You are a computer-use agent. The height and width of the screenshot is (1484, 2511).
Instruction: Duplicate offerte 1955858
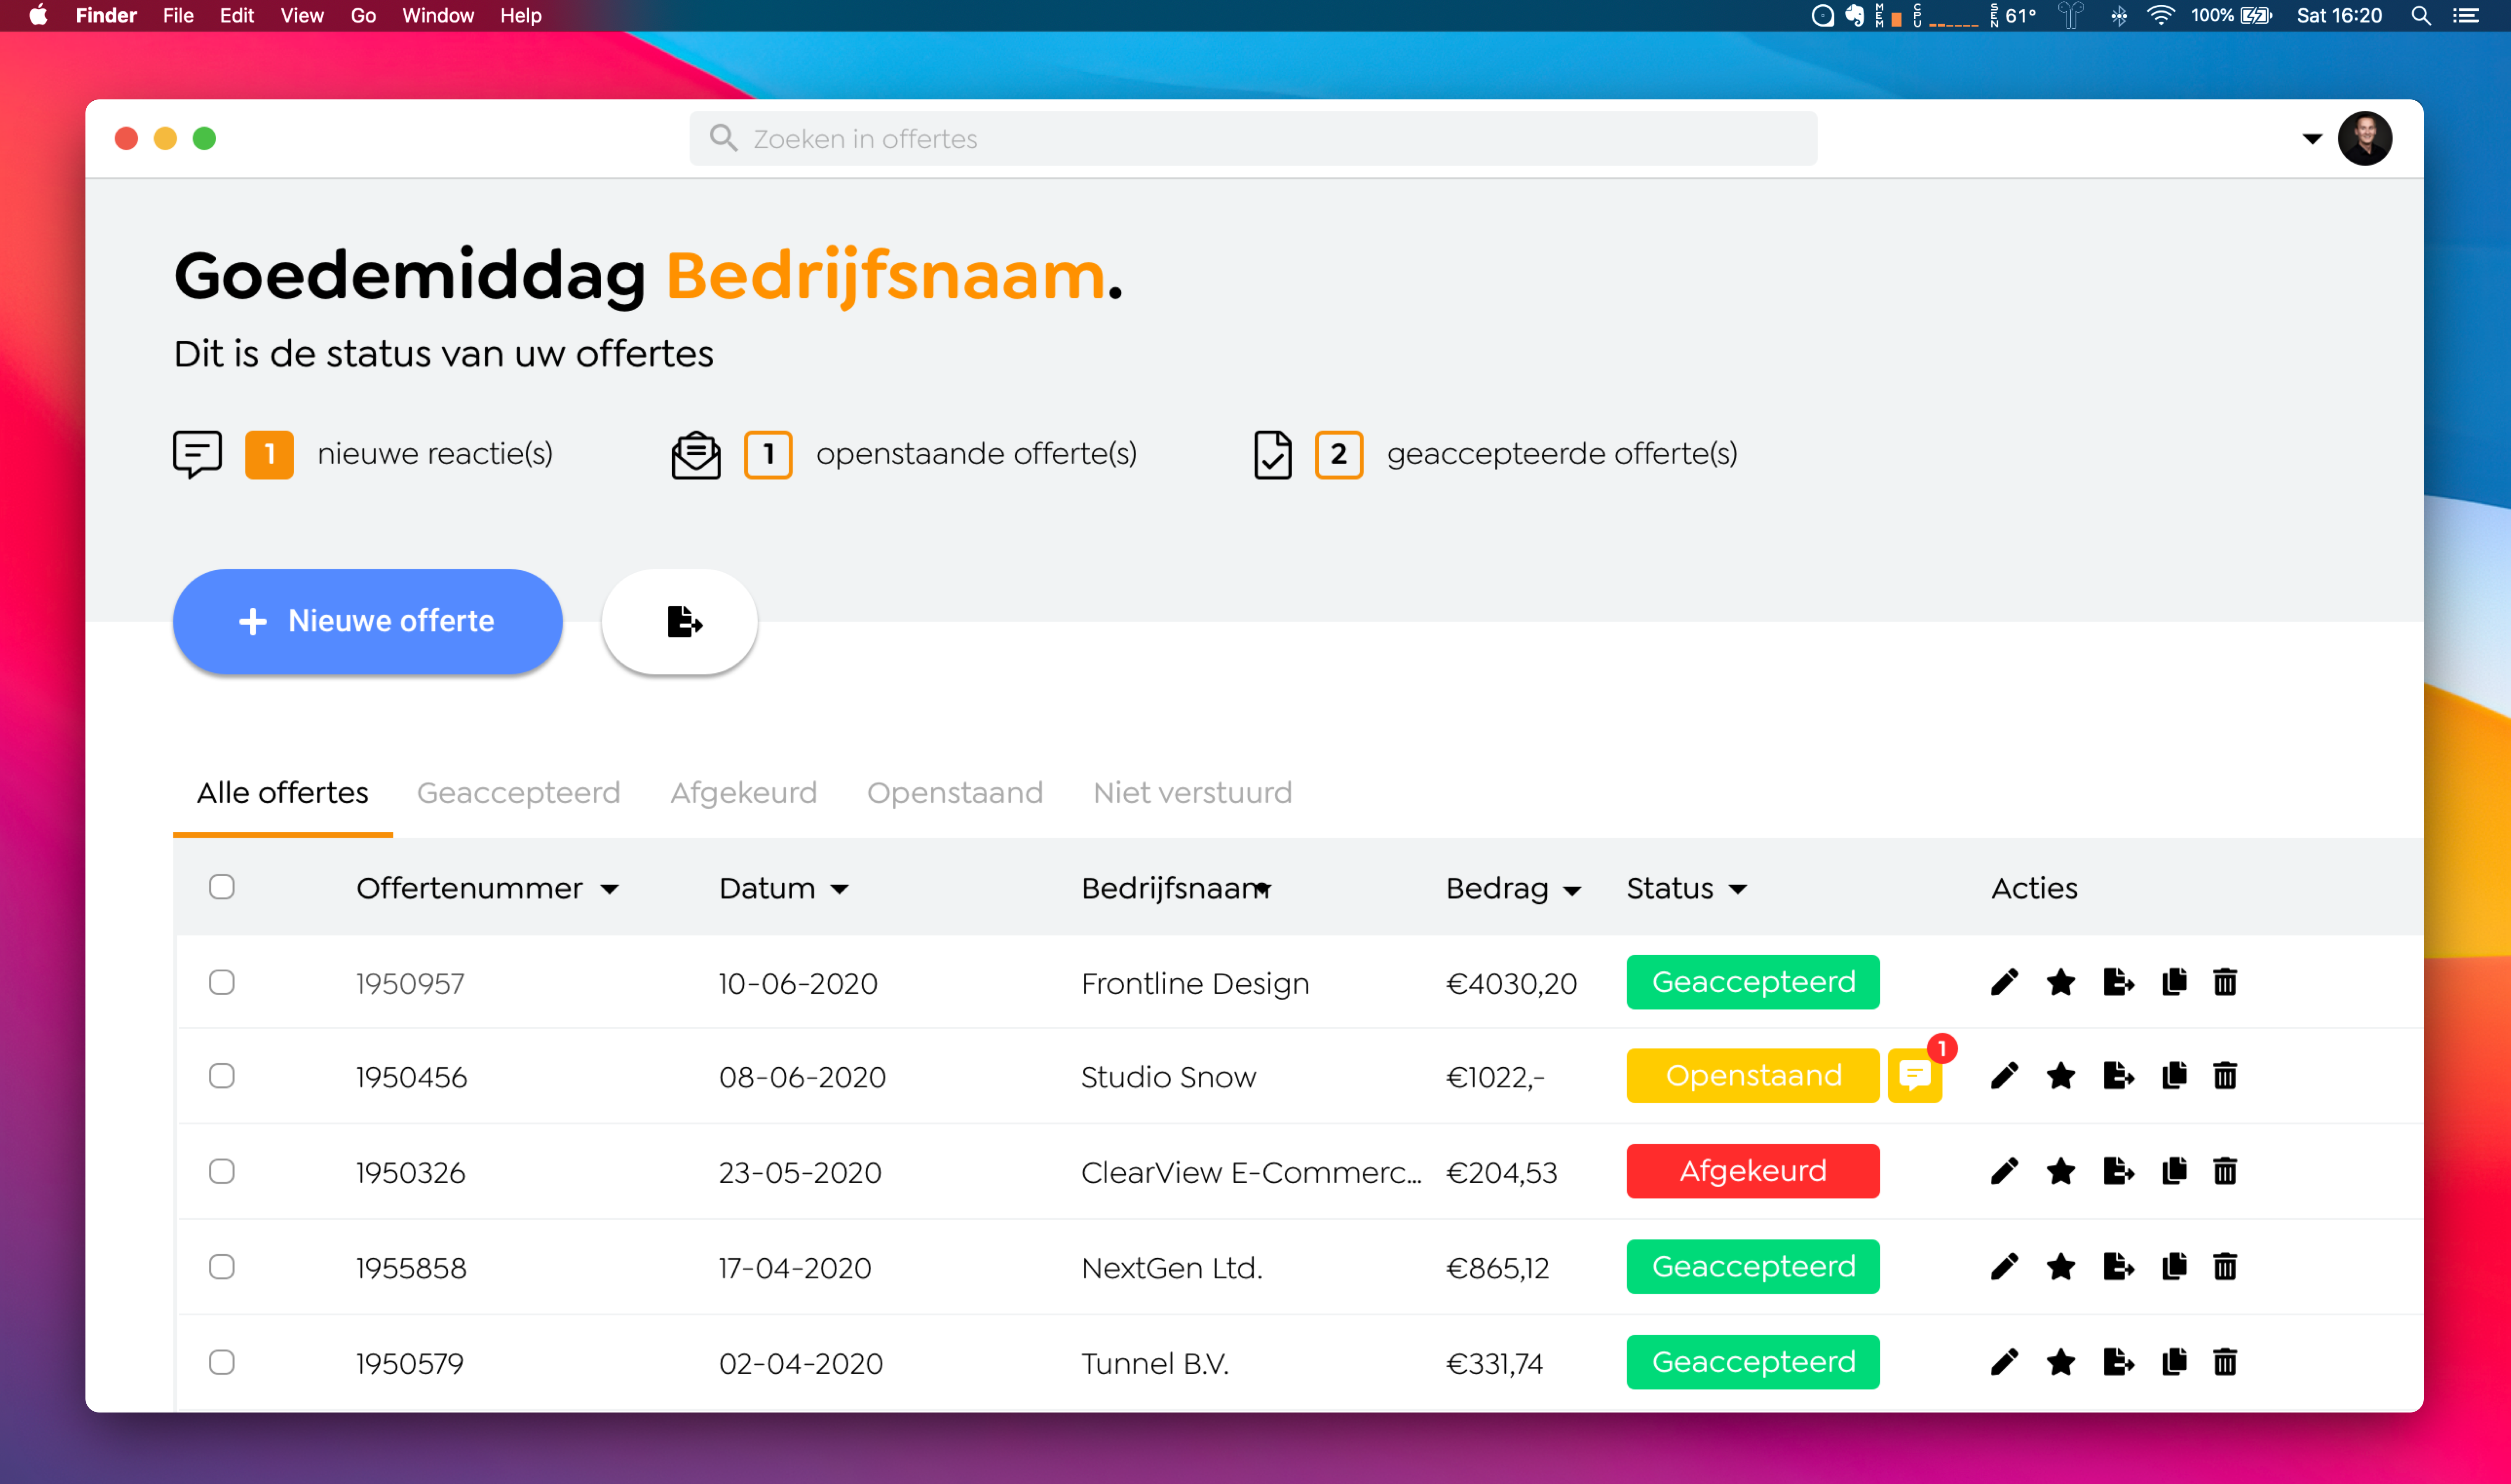coord(2174,1267)
